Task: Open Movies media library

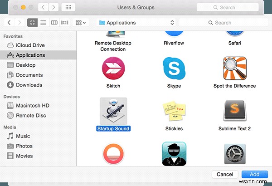Action: (x=38, y=156)
